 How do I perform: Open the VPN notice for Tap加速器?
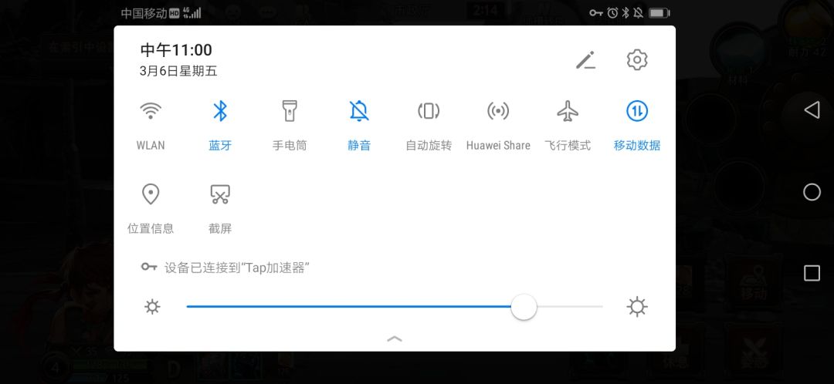225,268
